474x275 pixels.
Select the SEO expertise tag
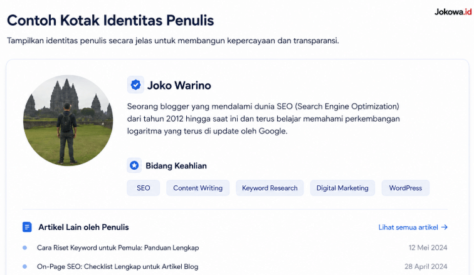point(144,188)
